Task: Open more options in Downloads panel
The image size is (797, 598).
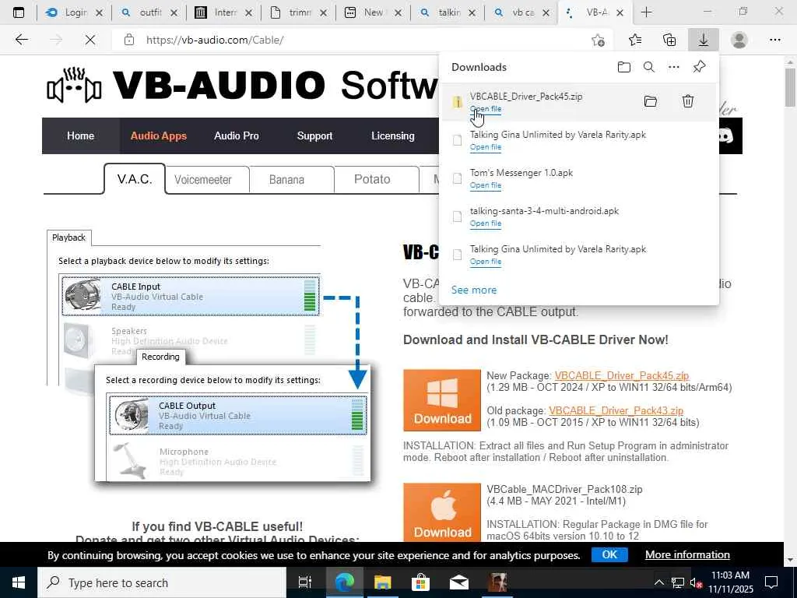Action: click(673, 67)
